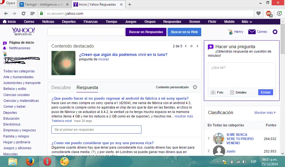Screen dimensions: 285x167
Task: Open the Correo envelope icon
Action: [x=252, y=32]
